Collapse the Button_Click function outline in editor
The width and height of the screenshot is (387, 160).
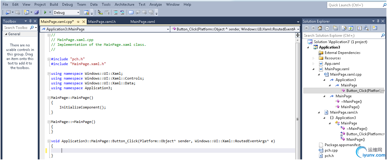(49, 141)
